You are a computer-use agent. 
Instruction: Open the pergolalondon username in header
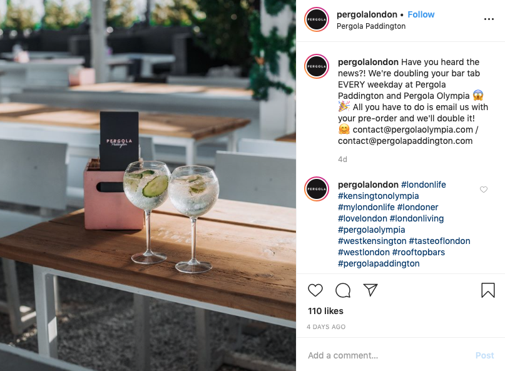pyautogui.click(x=367, y=14)
